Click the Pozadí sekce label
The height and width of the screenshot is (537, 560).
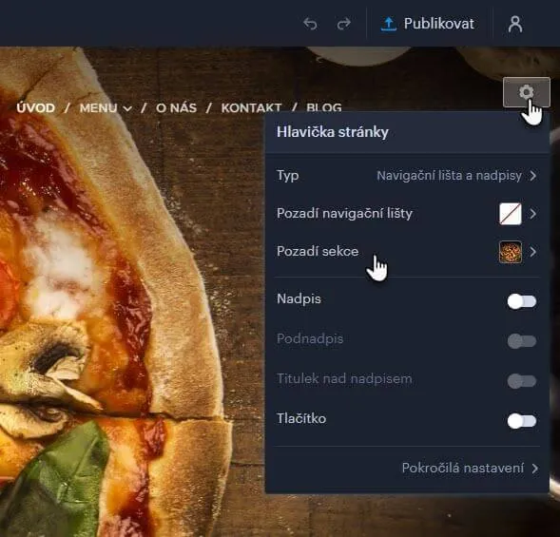[x=318, y=251]
